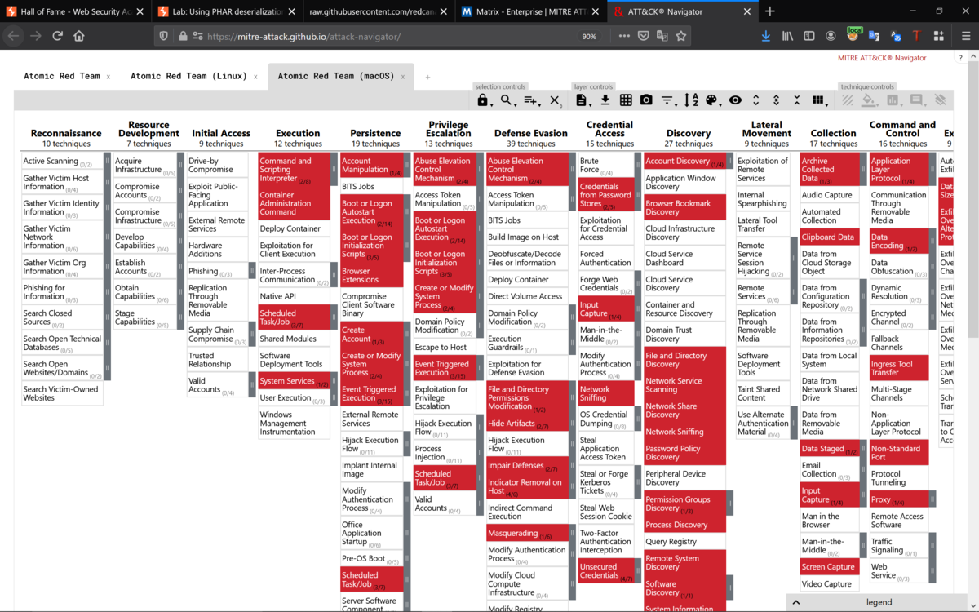This screenshot has width=979, height=612.
Task: Open layer information document icon
Action: point(582,100)
